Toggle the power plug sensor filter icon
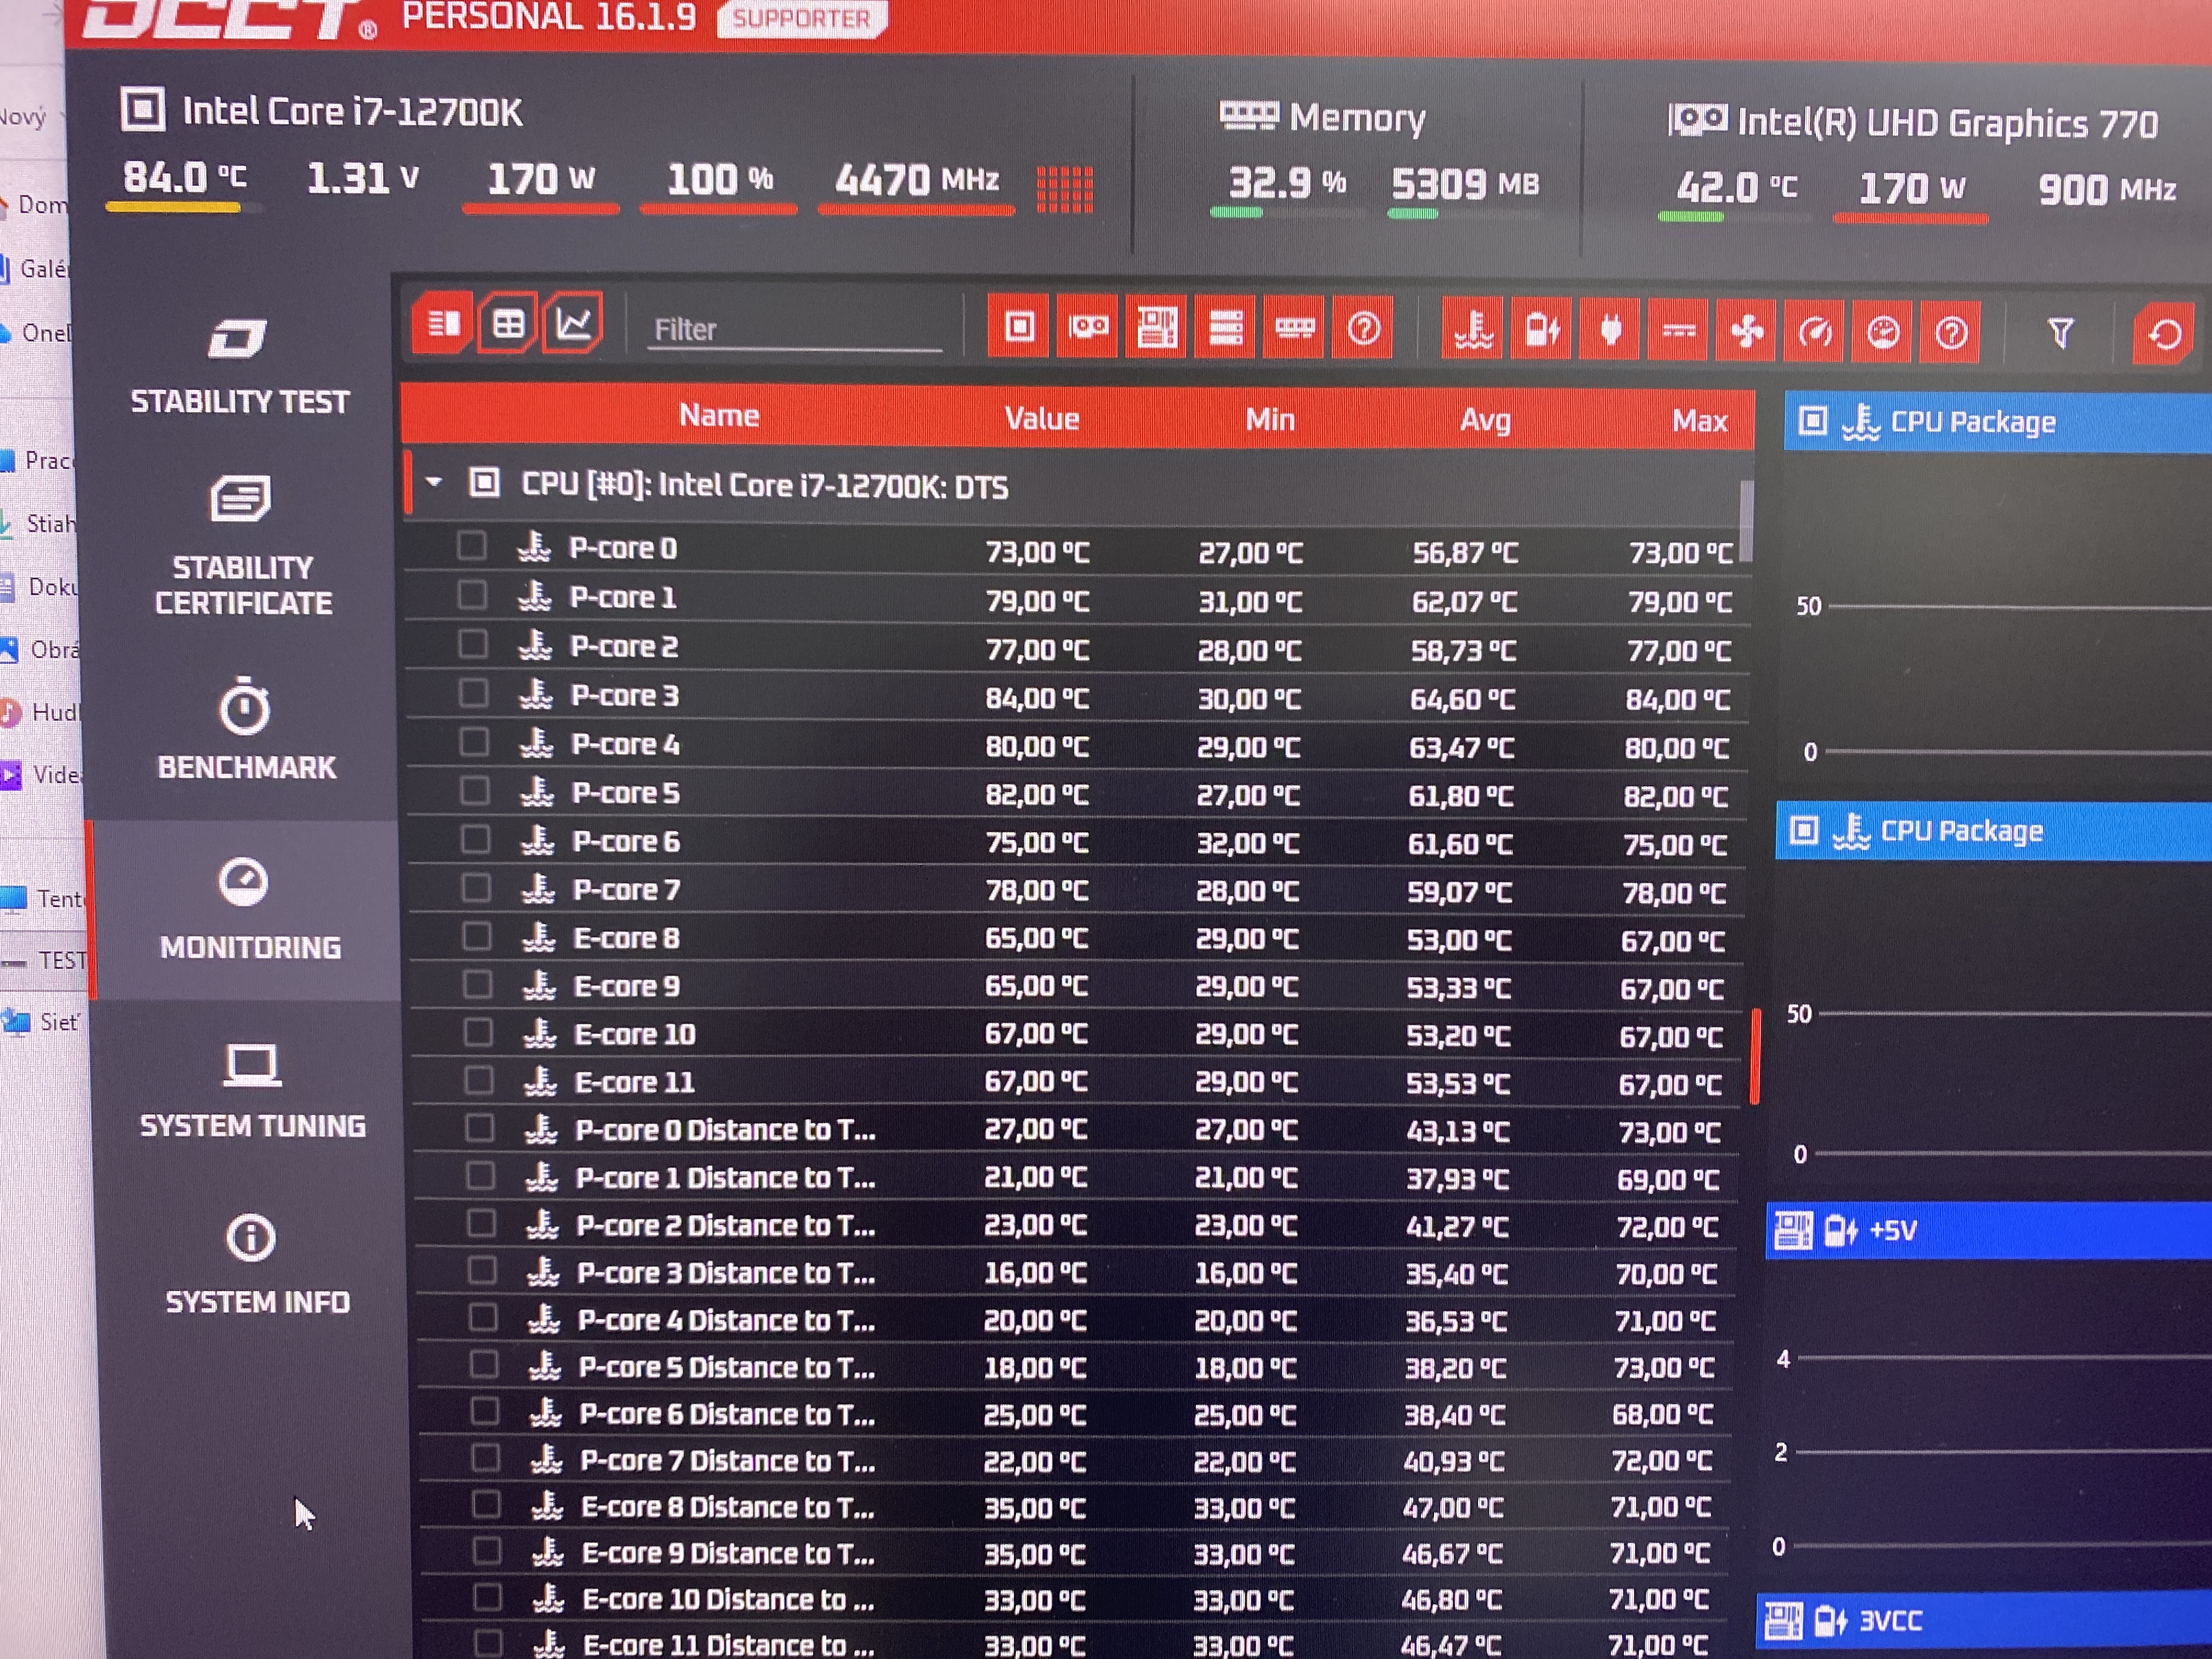The width and height of the screenshot is (2212, 1659). (x=1610, y=330)
